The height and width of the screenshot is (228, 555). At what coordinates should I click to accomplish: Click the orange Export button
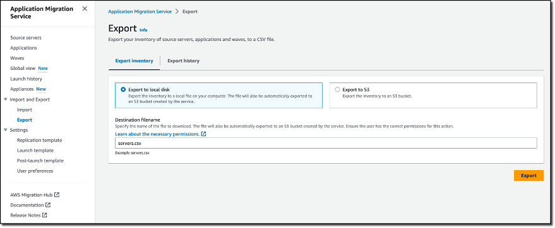[x=528, y=176]
